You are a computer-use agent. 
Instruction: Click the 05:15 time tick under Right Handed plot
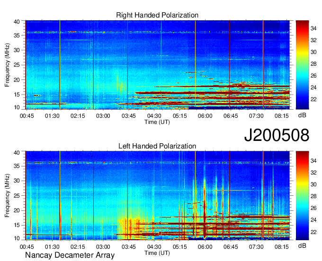pyautogui.click(x=179, y=116)
